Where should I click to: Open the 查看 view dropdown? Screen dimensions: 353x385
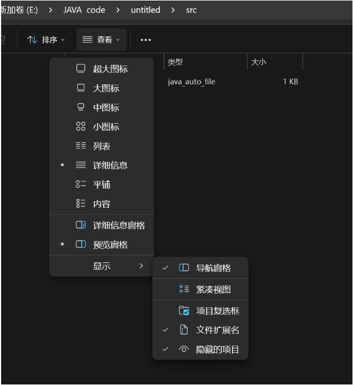[101, 39]
